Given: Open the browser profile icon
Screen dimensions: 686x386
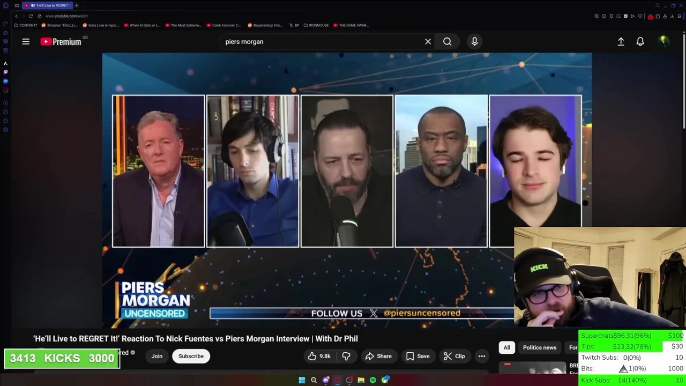Looking at the screenshot, I should (665, 16).
